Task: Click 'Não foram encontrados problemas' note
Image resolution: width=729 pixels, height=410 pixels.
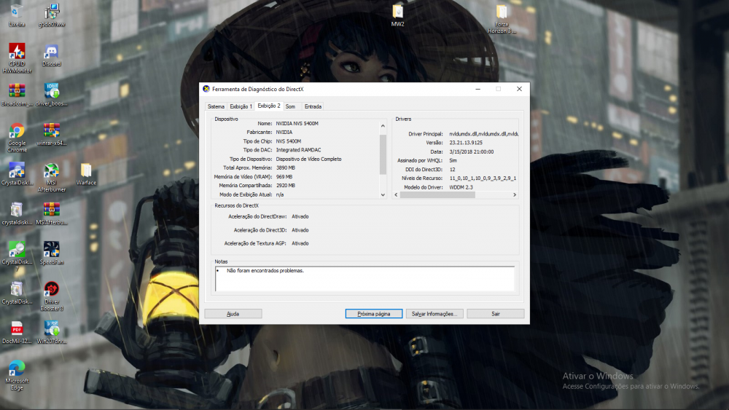Action: coord(265,270)
